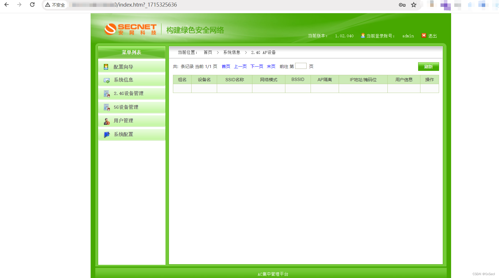Click 2.4G AP设备 breadcrumb text

(263, 53)
